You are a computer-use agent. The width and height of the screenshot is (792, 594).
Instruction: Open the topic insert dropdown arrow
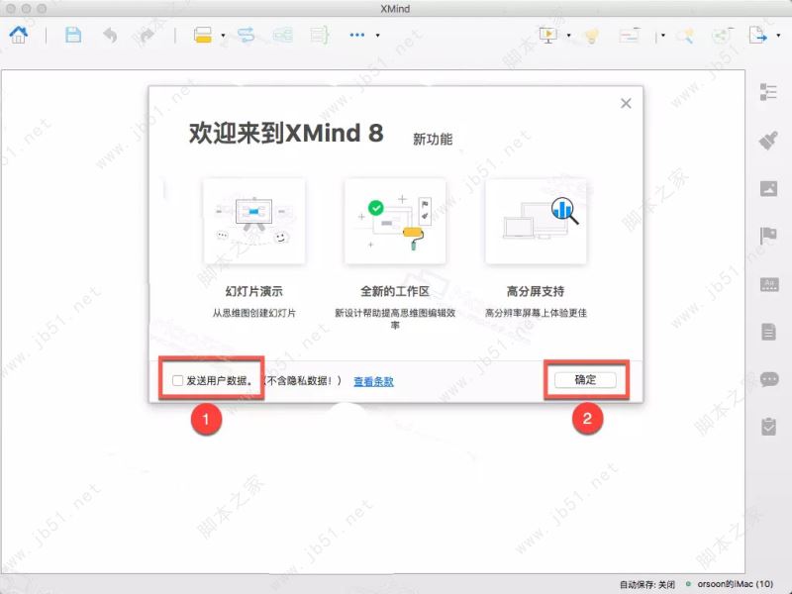coord(223,36)
